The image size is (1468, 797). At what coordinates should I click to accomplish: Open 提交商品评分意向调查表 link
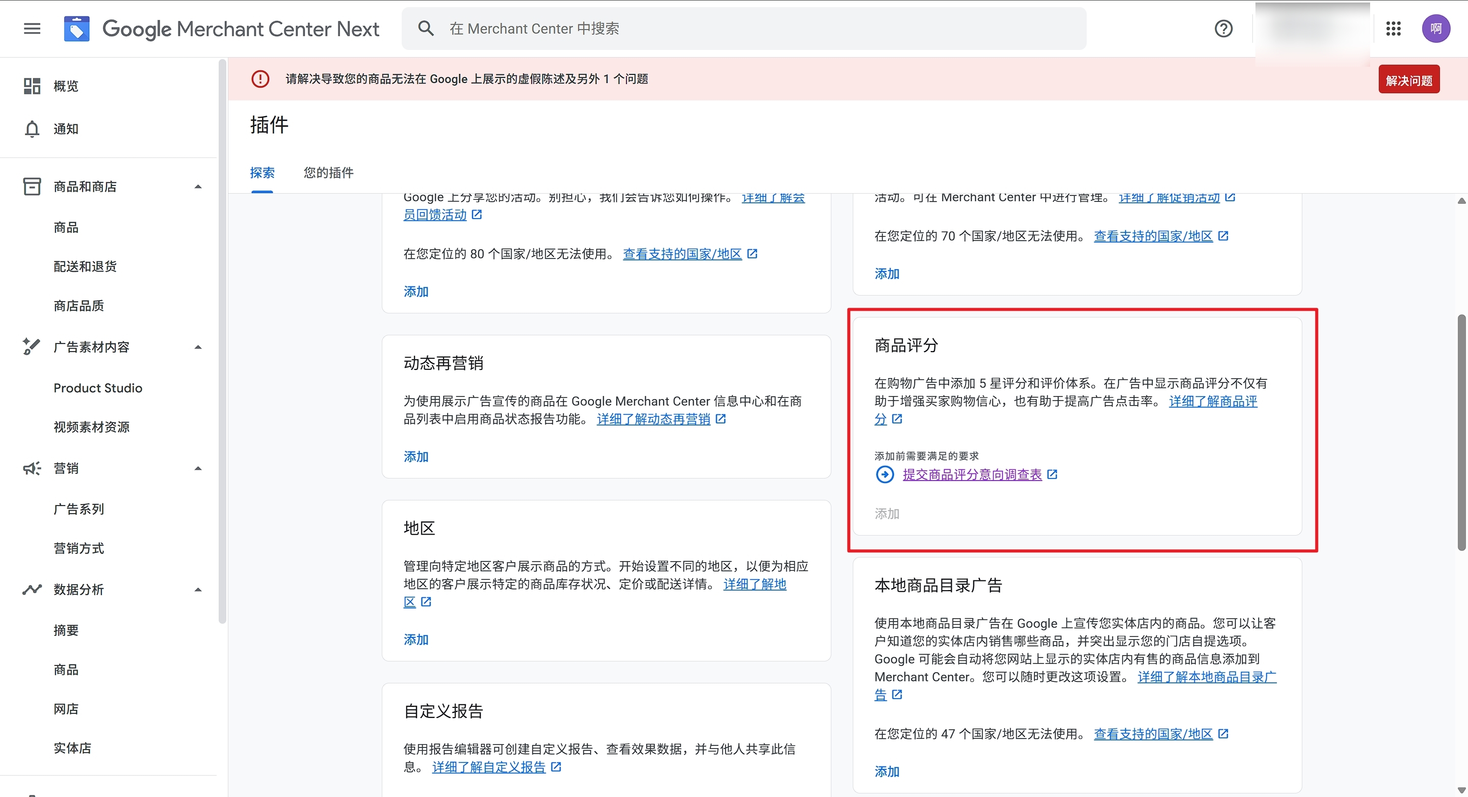click(972, 474)
